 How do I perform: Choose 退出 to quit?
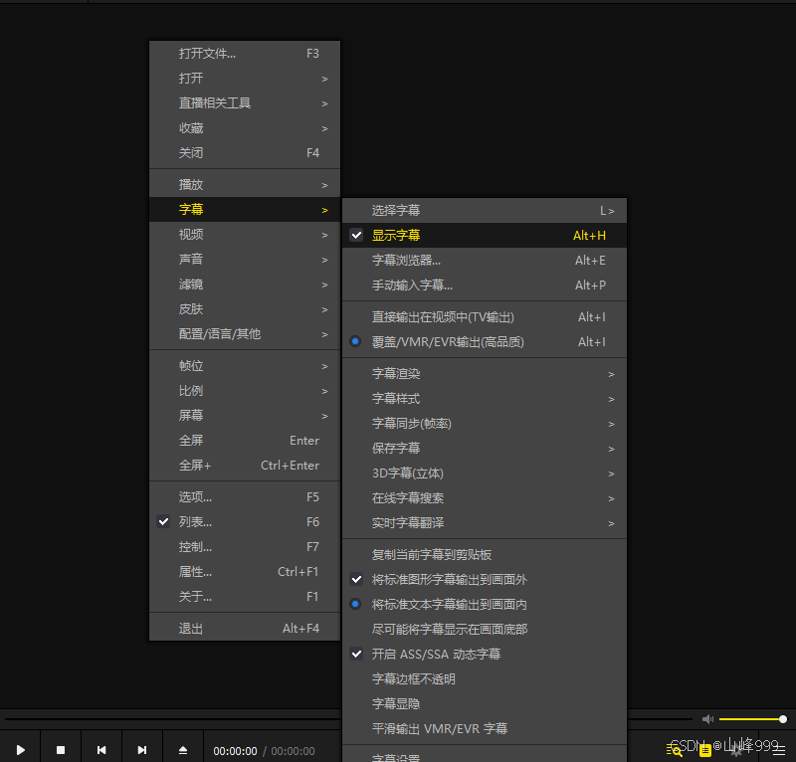pyautogui.click(x=245, y=629)
